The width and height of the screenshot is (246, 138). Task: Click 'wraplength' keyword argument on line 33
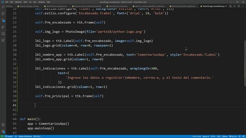(140, 68)
